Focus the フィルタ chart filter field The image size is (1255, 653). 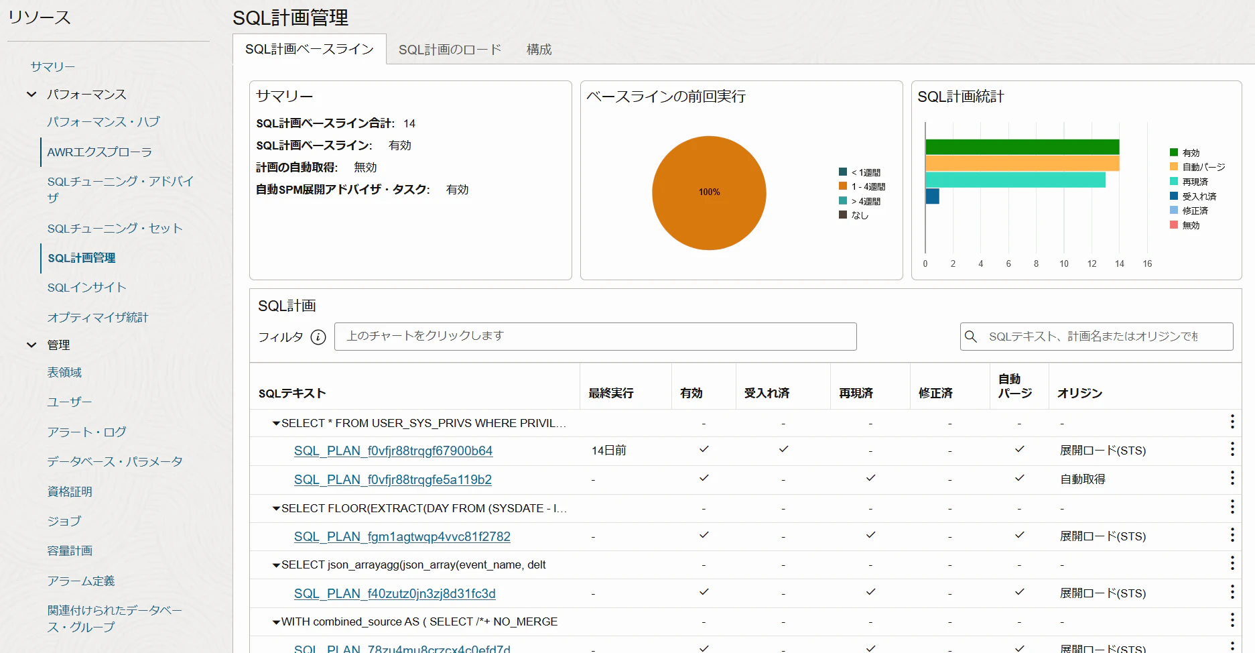coord(595,337)
